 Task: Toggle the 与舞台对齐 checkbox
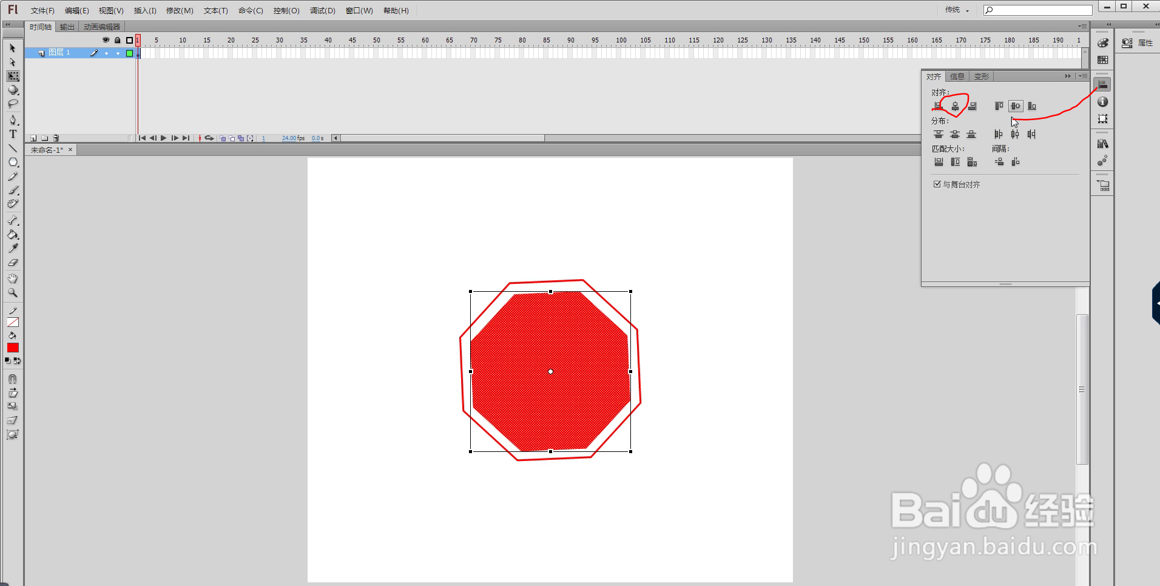coord(936,184)
